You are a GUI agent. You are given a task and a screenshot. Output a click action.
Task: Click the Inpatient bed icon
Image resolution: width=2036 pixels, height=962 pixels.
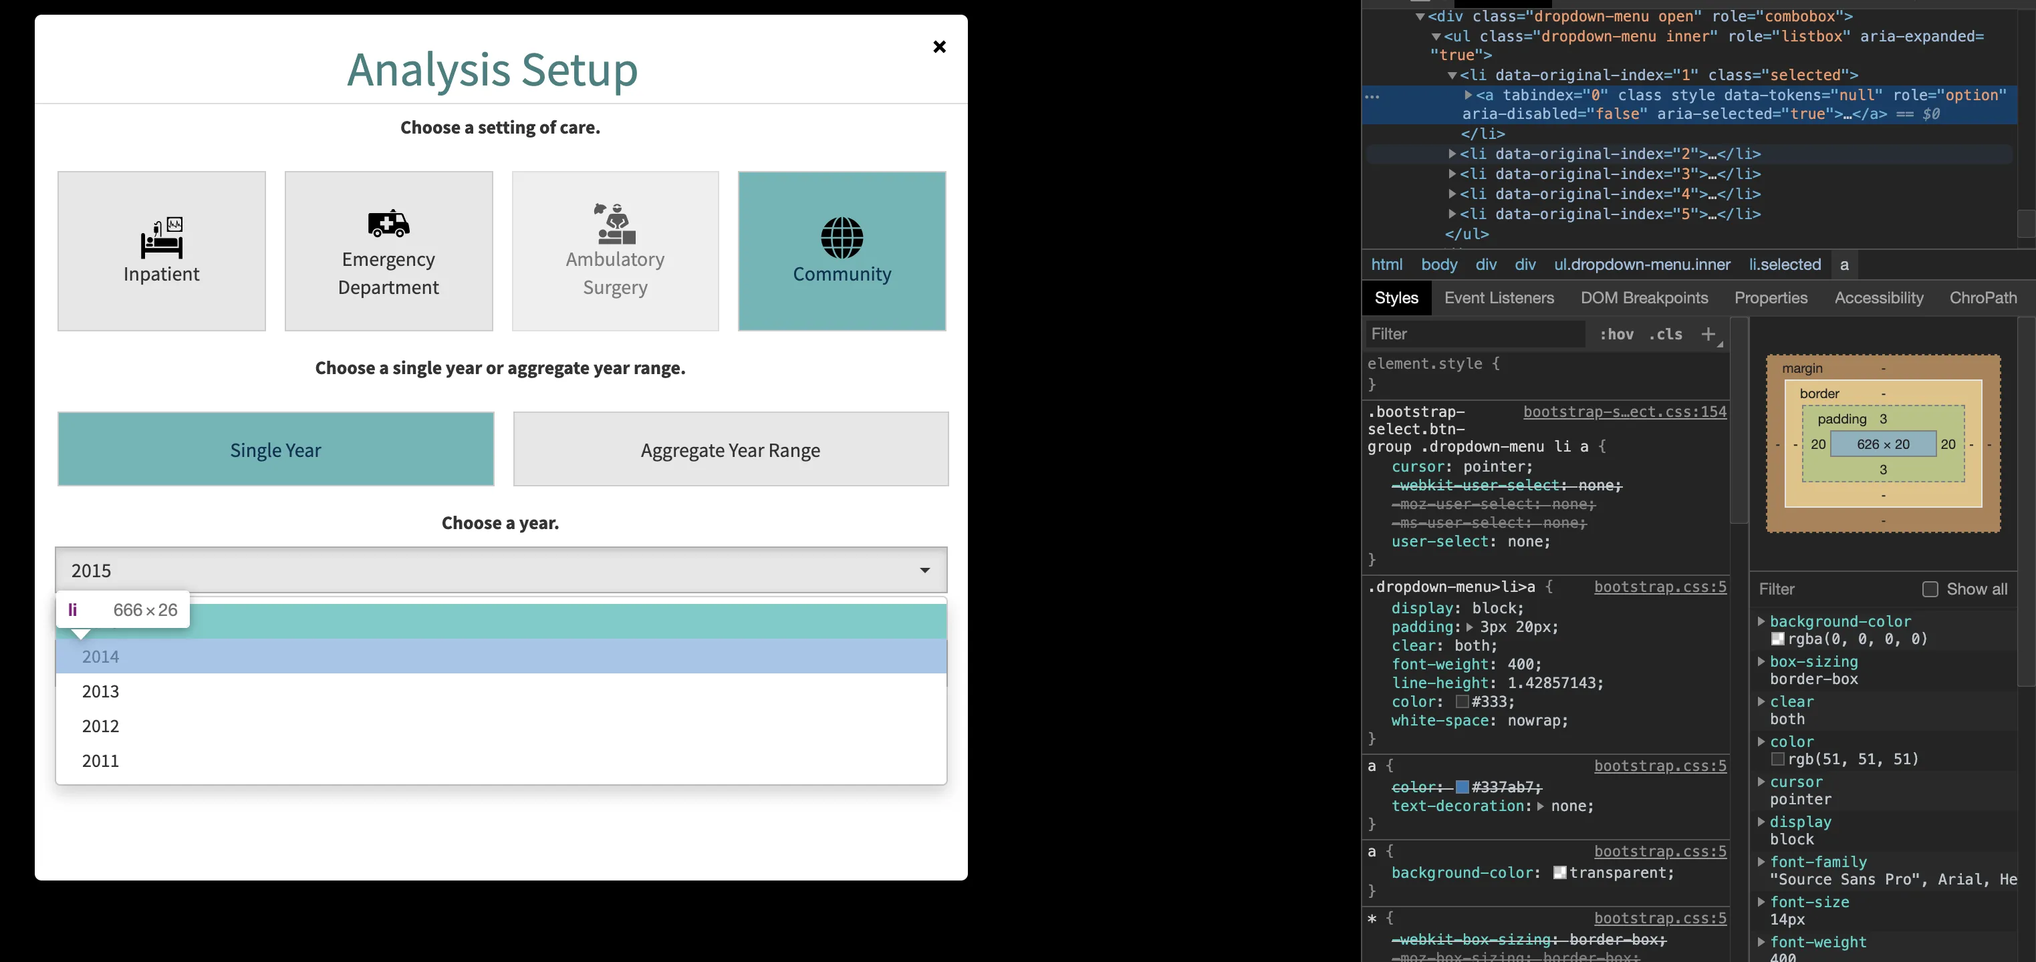click(x=162, y=238)
